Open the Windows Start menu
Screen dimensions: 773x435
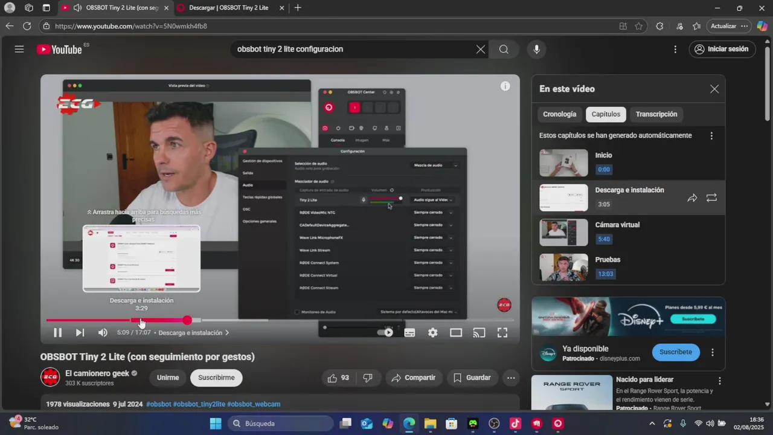[x=216, y=424]
